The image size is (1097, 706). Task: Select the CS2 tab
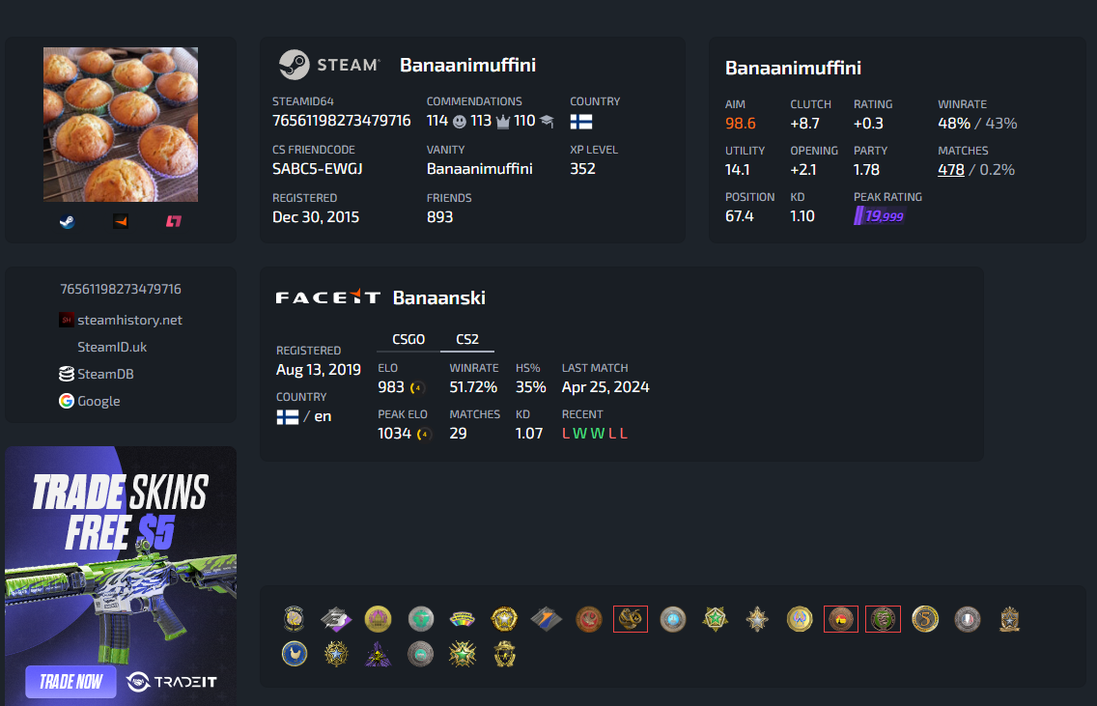(467, 339)
